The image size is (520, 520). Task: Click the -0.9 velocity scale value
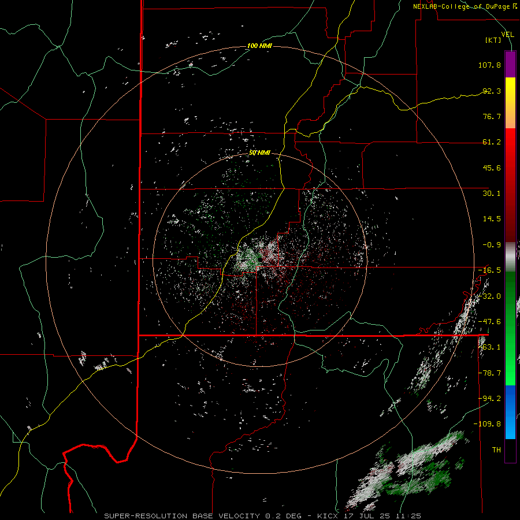(492, 245)
